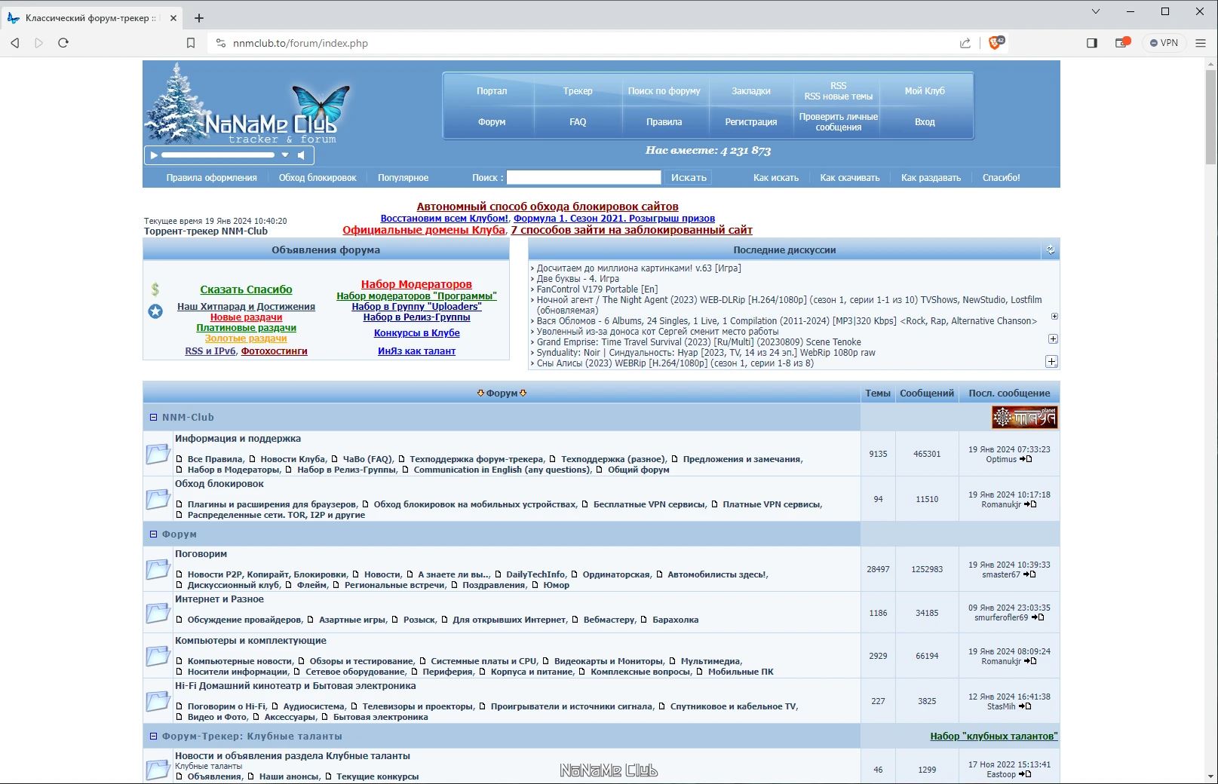Collapse the NNM-Club category

[x=153, y=417]
